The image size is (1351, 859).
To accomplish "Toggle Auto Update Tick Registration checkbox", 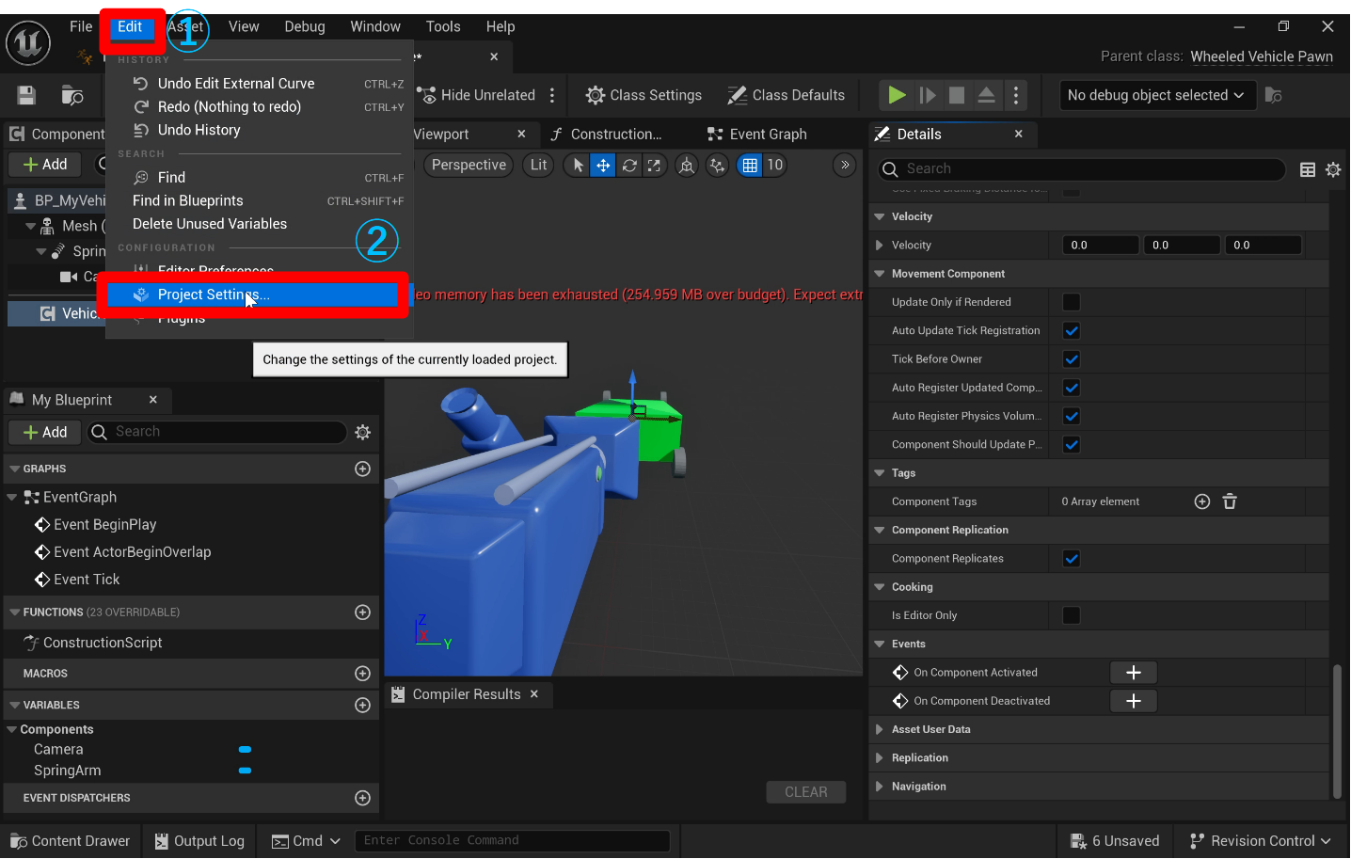I will [x=1072, y=330].
